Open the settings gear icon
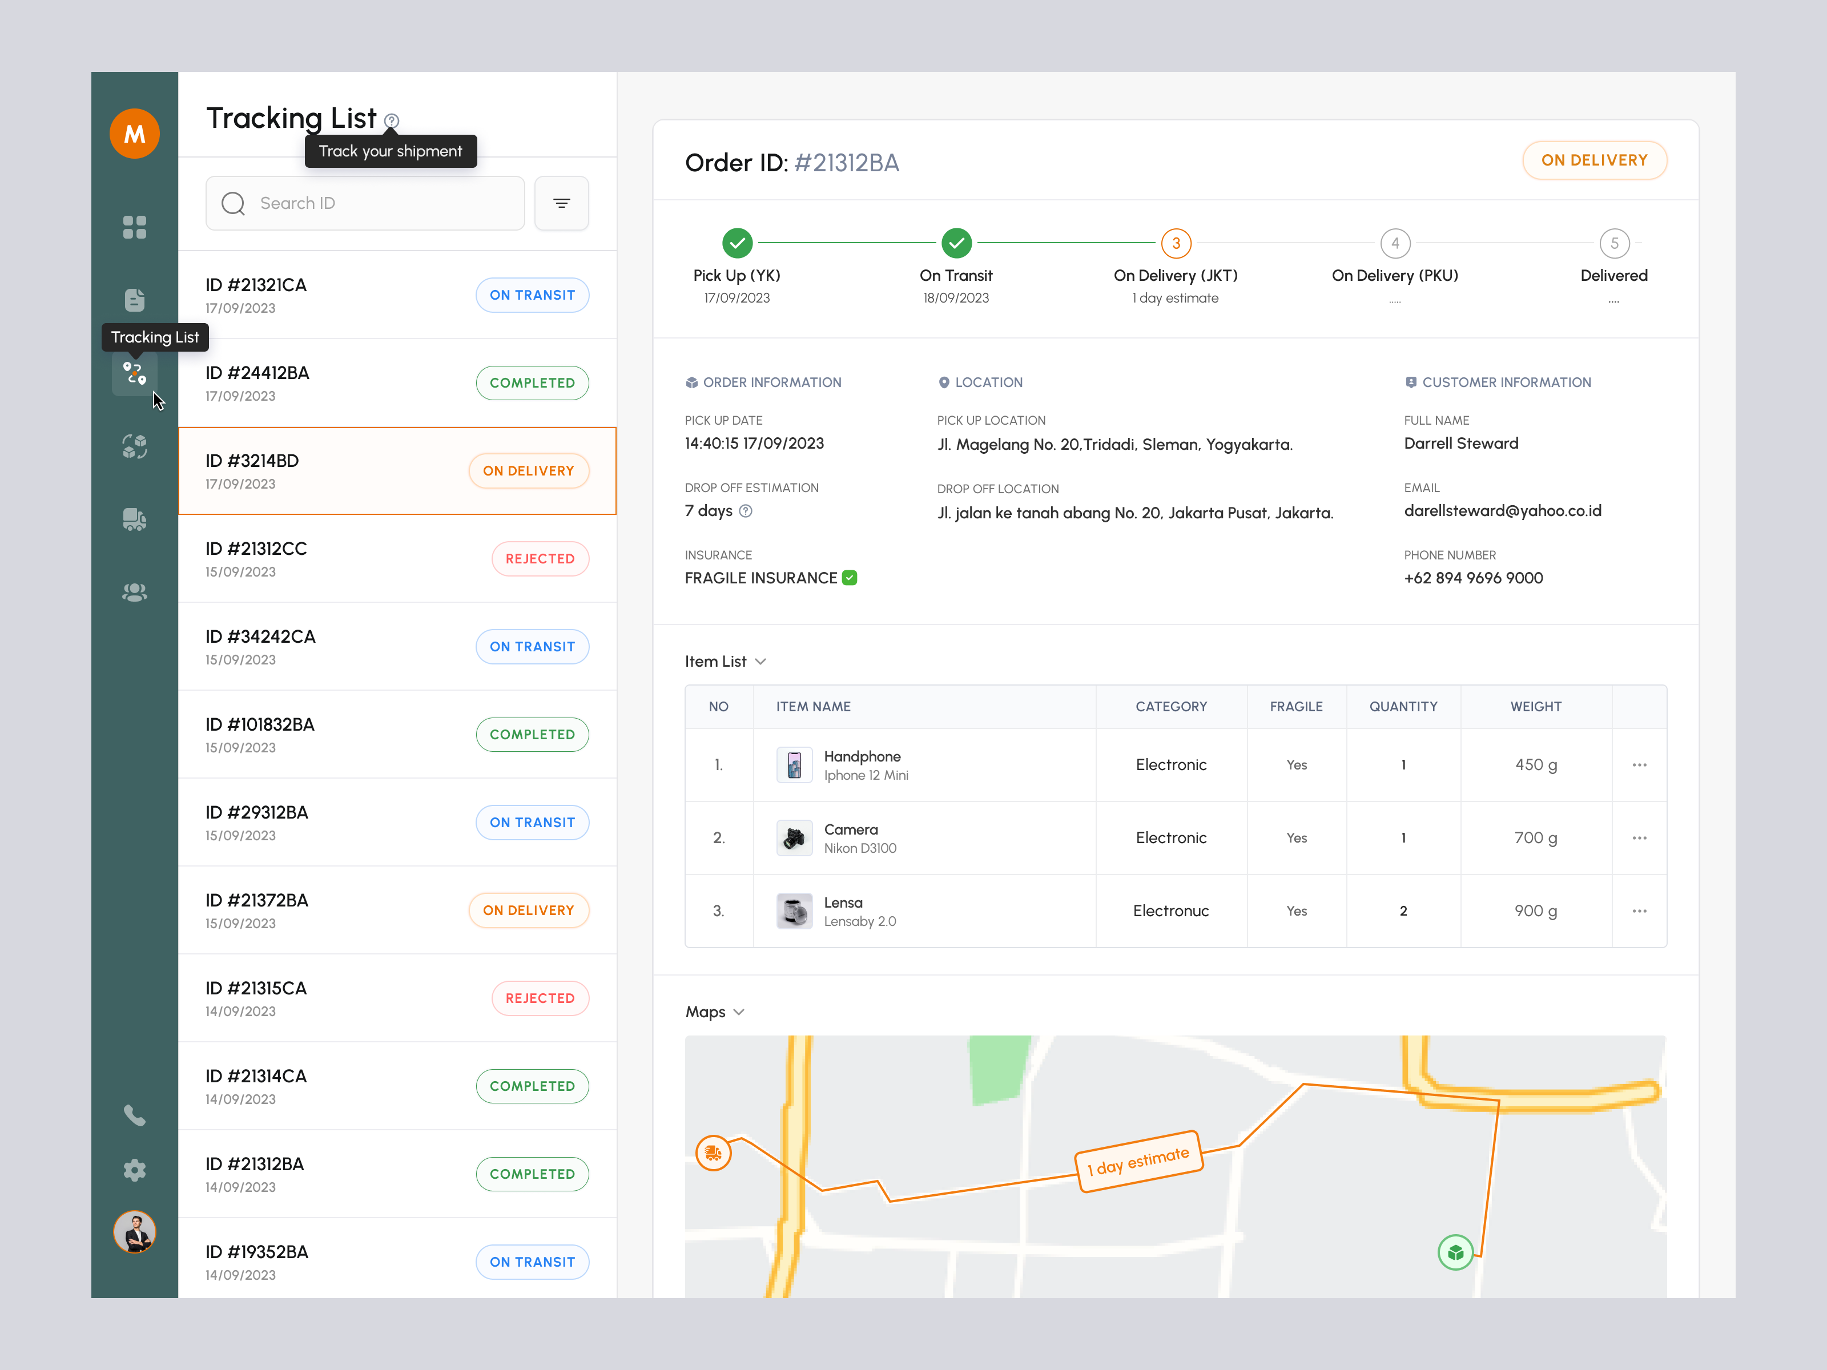Image resolution: width=1827 pixels, height=1370 pixels. (135, 1170)
